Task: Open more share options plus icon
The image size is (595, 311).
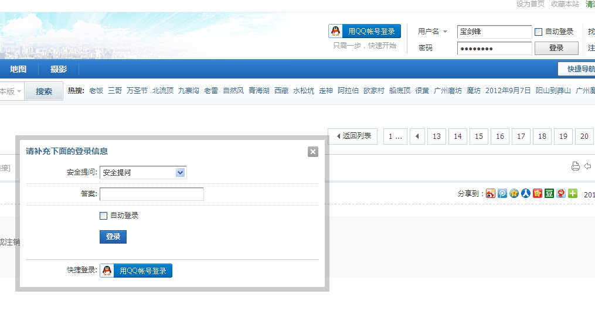Action: pyautogui.click(x=573, y=193)
